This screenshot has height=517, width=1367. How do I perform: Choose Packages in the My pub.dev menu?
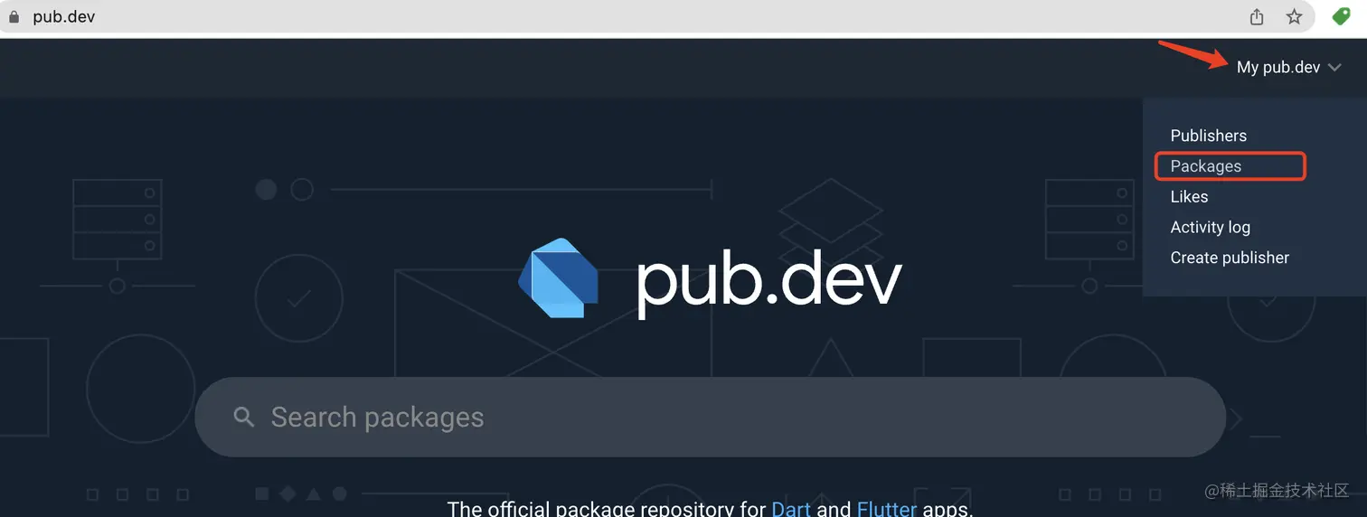pyautogui.click(x=1205, y=166)
